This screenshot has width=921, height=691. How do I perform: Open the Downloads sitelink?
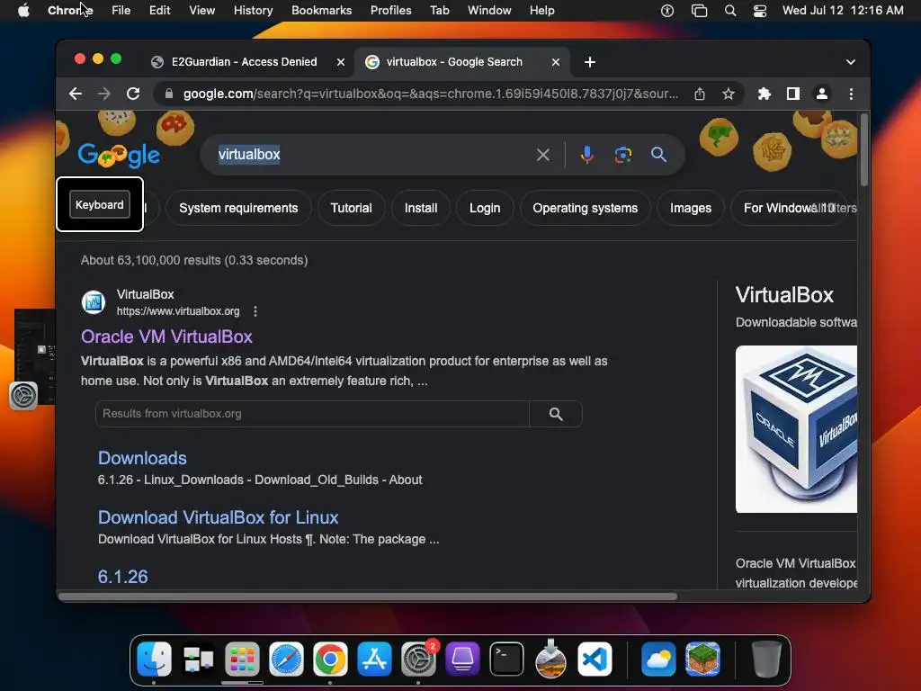click(142, 458)
